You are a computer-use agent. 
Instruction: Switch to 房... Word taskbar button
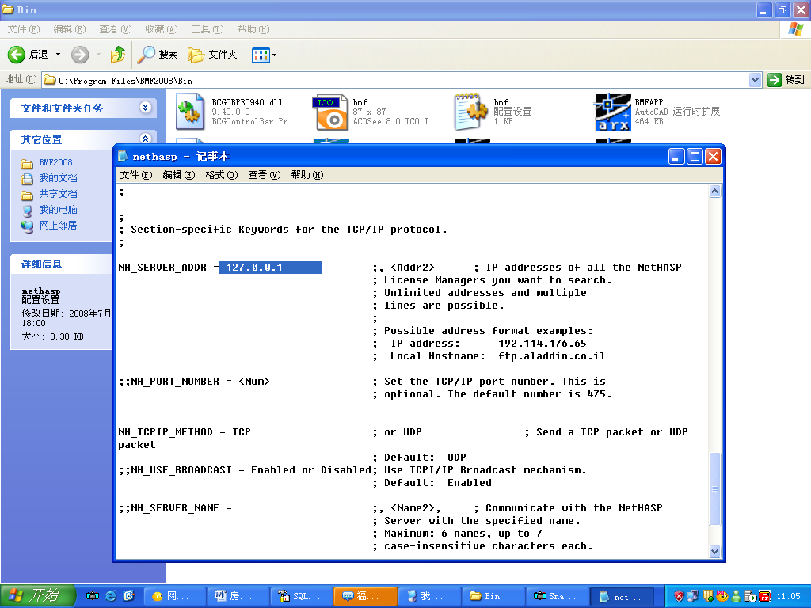pyautogui.click(x=238, y=596)
